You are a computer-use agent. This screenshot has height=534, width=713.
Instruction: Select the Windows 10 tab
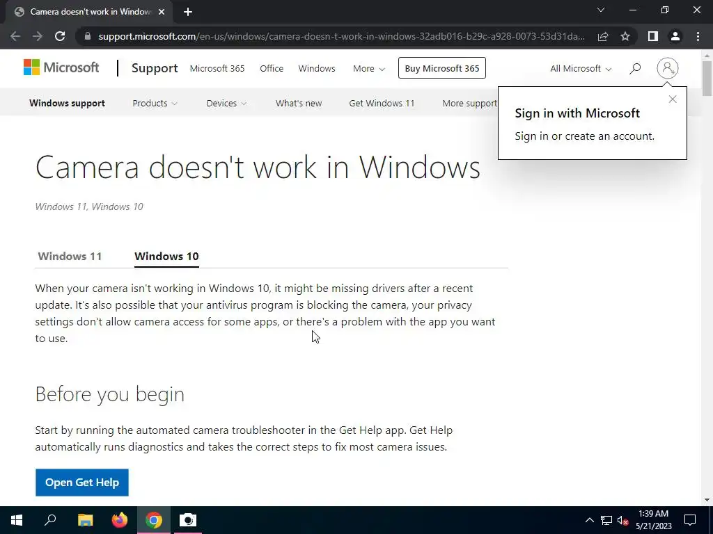pyautogui.click(x=166, y=256)
